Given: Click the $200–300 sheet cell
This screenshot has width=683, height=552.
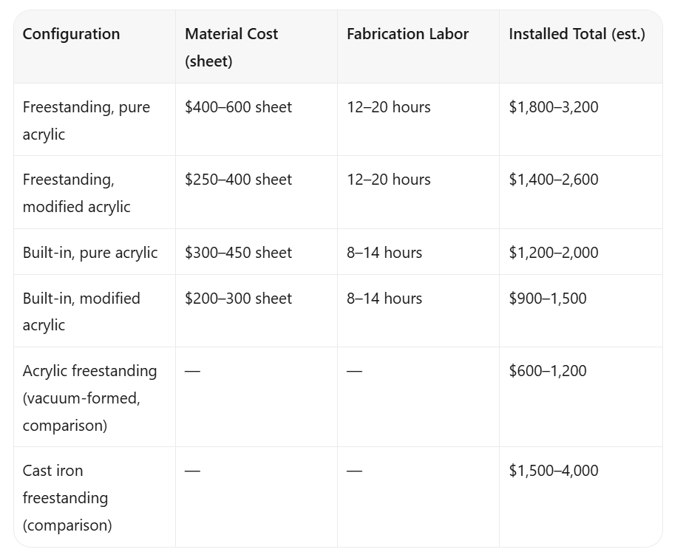Looking at the screenshot, I should pos(238,299).
